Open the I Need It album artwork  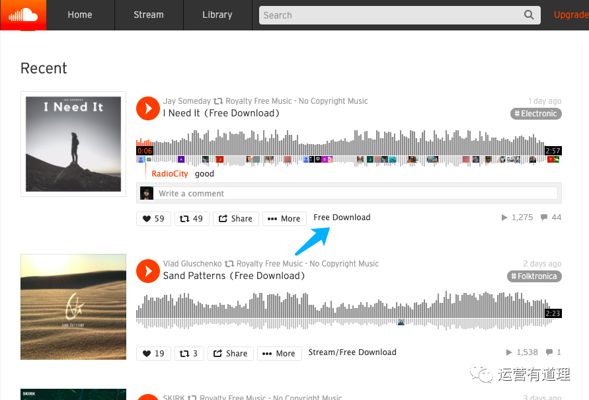(73, 144)
